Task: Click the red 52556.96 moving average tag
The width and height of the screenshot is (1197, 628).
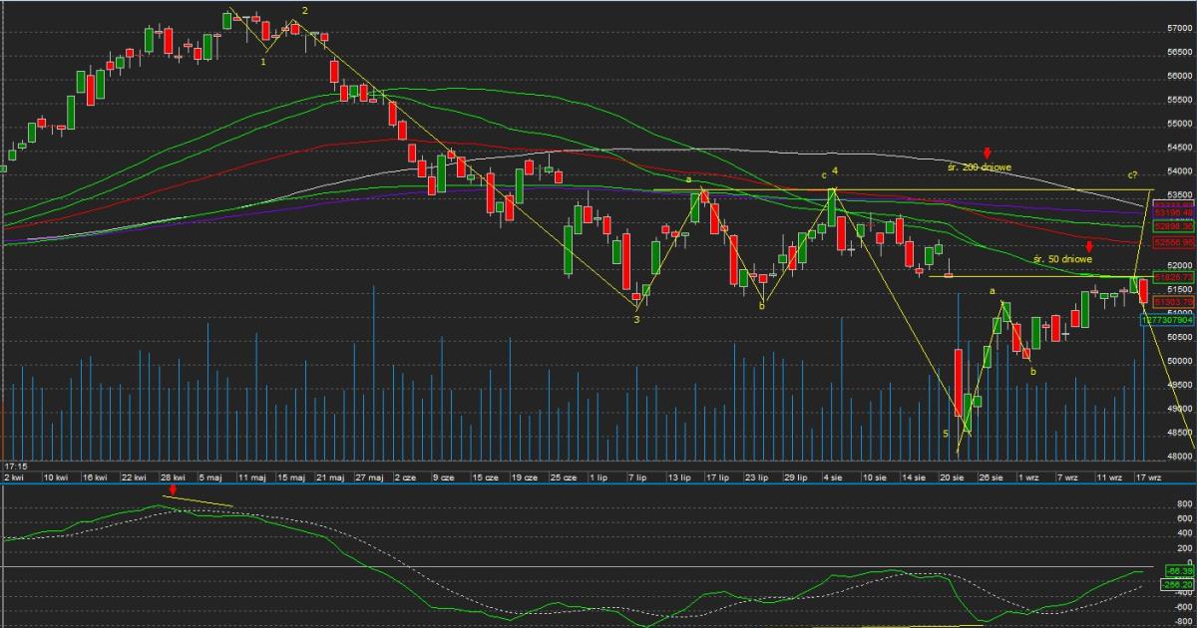Action: (1173, 242)
